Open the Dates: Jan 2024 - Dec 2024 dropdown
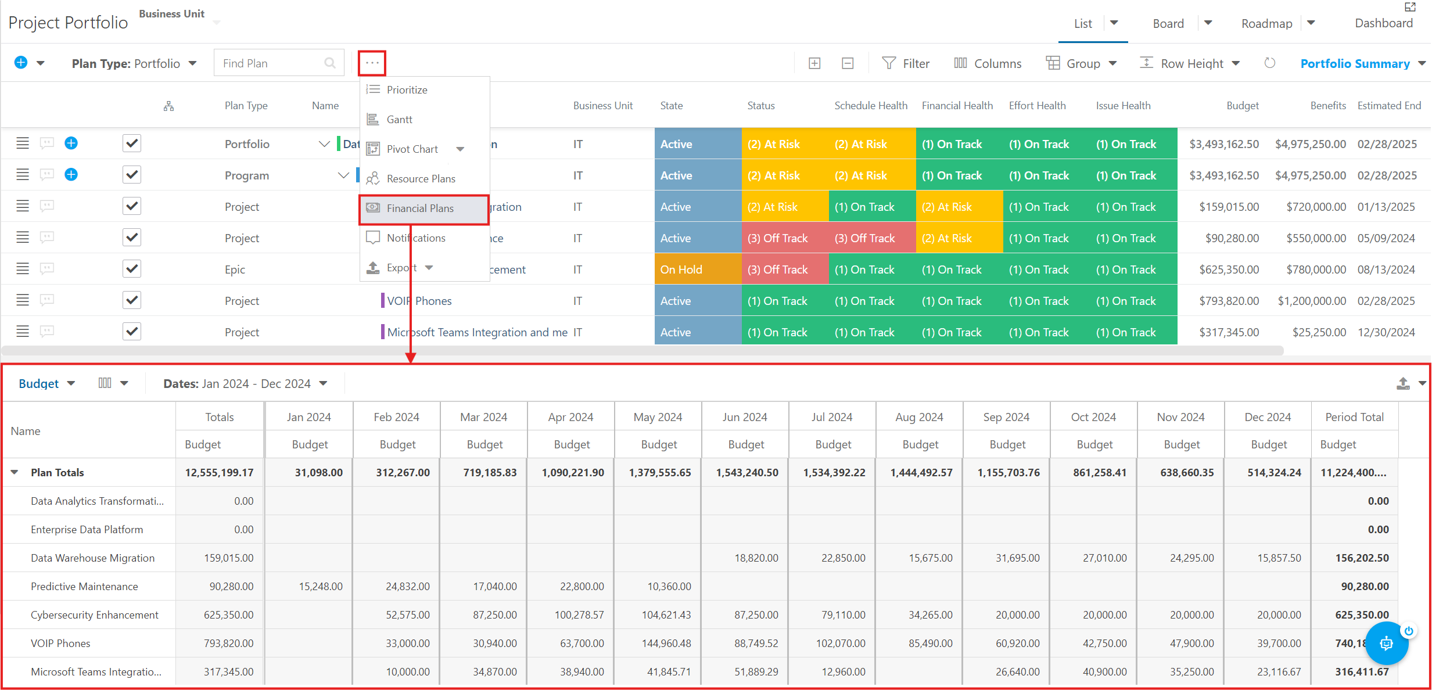The width and height of the screenshot is (1432, 690). coord(245,383)
